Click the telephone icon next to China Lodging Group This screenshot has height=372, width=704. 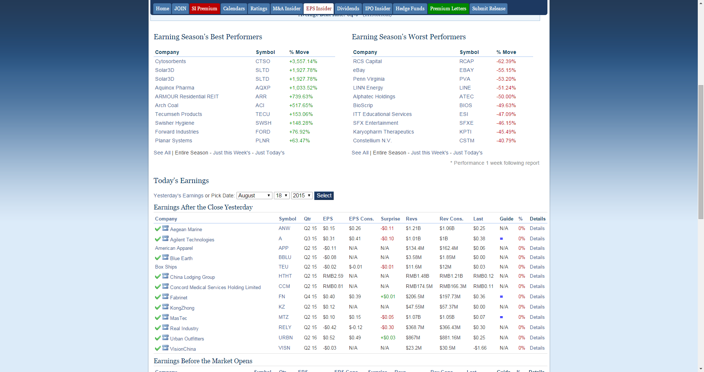165,276
